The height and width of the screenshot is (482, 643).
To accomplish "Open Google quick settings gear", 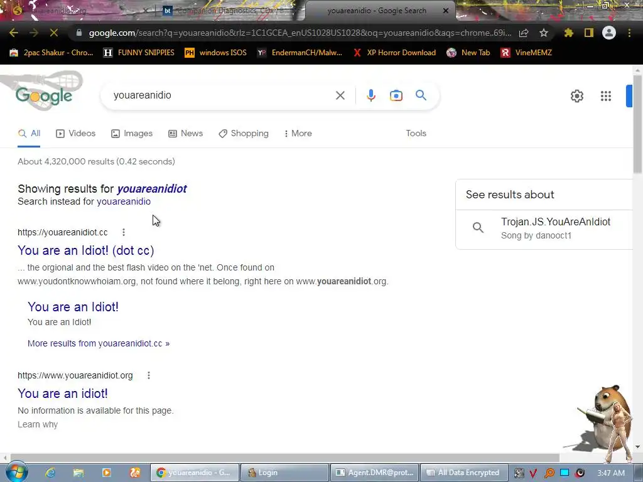I will tap(577, 96).
